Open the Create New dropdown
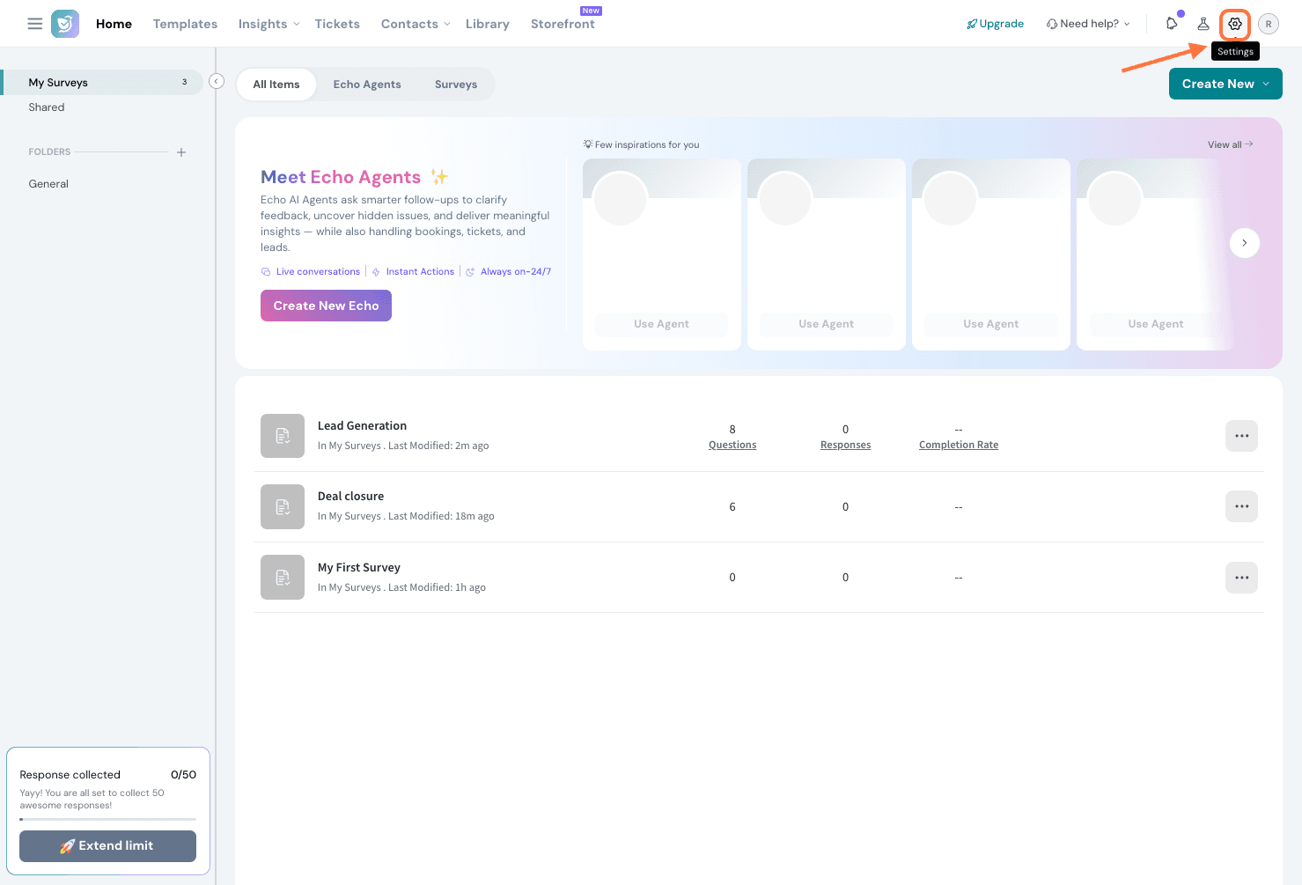 (x=1225, y=84)
